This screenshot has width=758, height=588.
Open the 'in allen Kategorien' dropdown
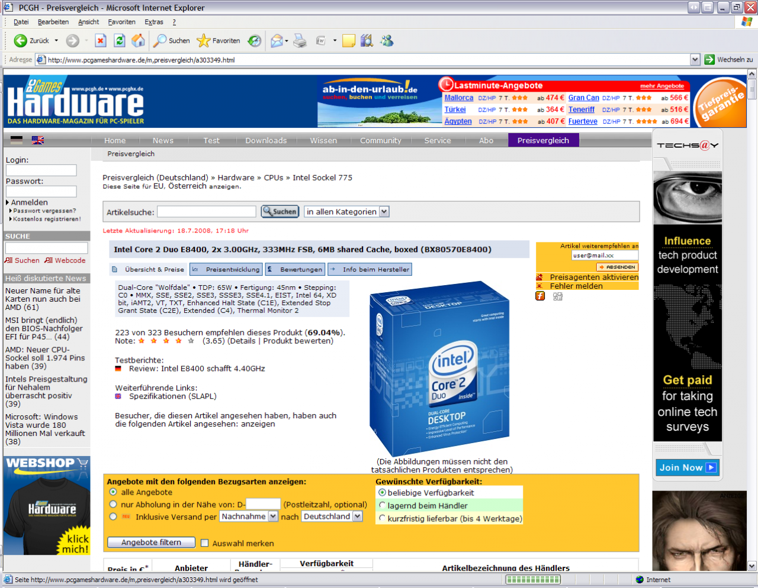point(346,212)
